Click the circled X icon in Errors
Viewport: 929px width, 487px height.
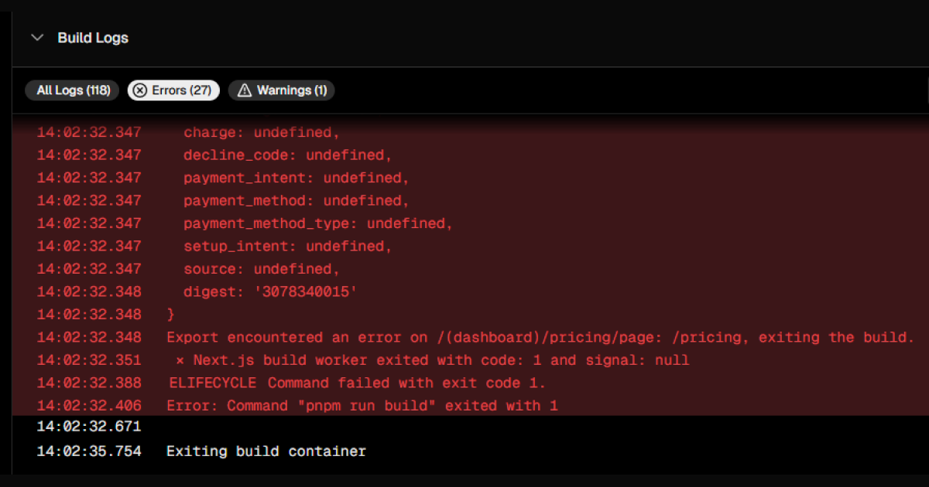coord(140,90)
